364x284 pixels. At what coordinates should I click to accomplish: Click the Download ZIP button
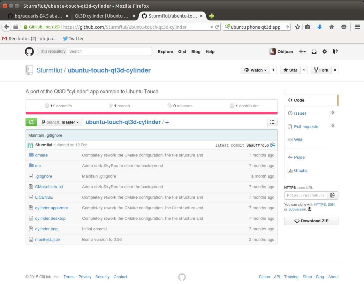point(311,221)
